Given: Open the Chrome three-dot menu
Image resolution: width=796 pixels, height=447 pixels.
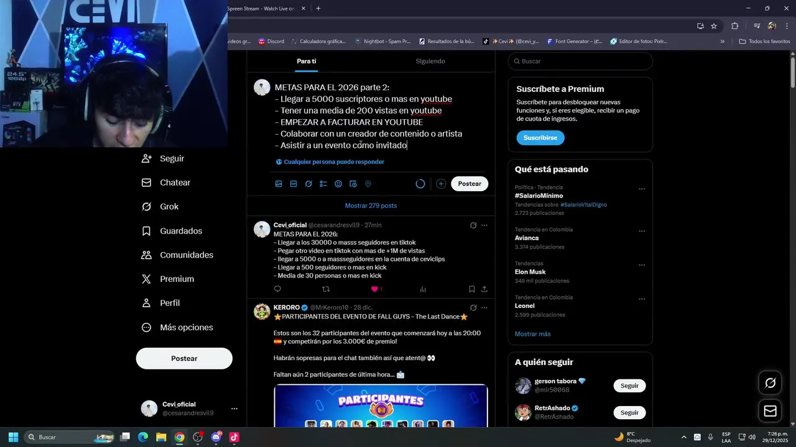Looking at the screenshot, I should click(787, 26).
